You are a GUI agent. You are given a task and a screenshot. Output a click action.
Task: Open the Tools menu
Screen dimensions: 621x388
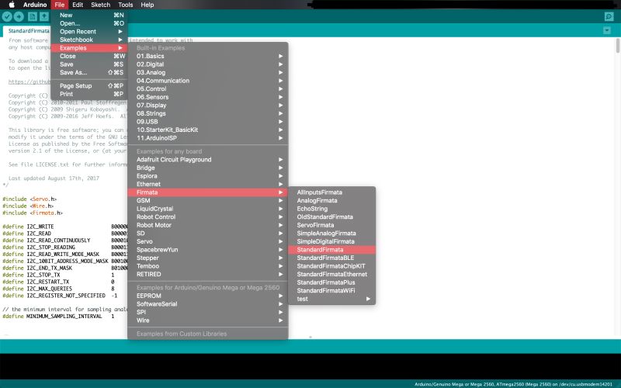click(x=125, y=5)
